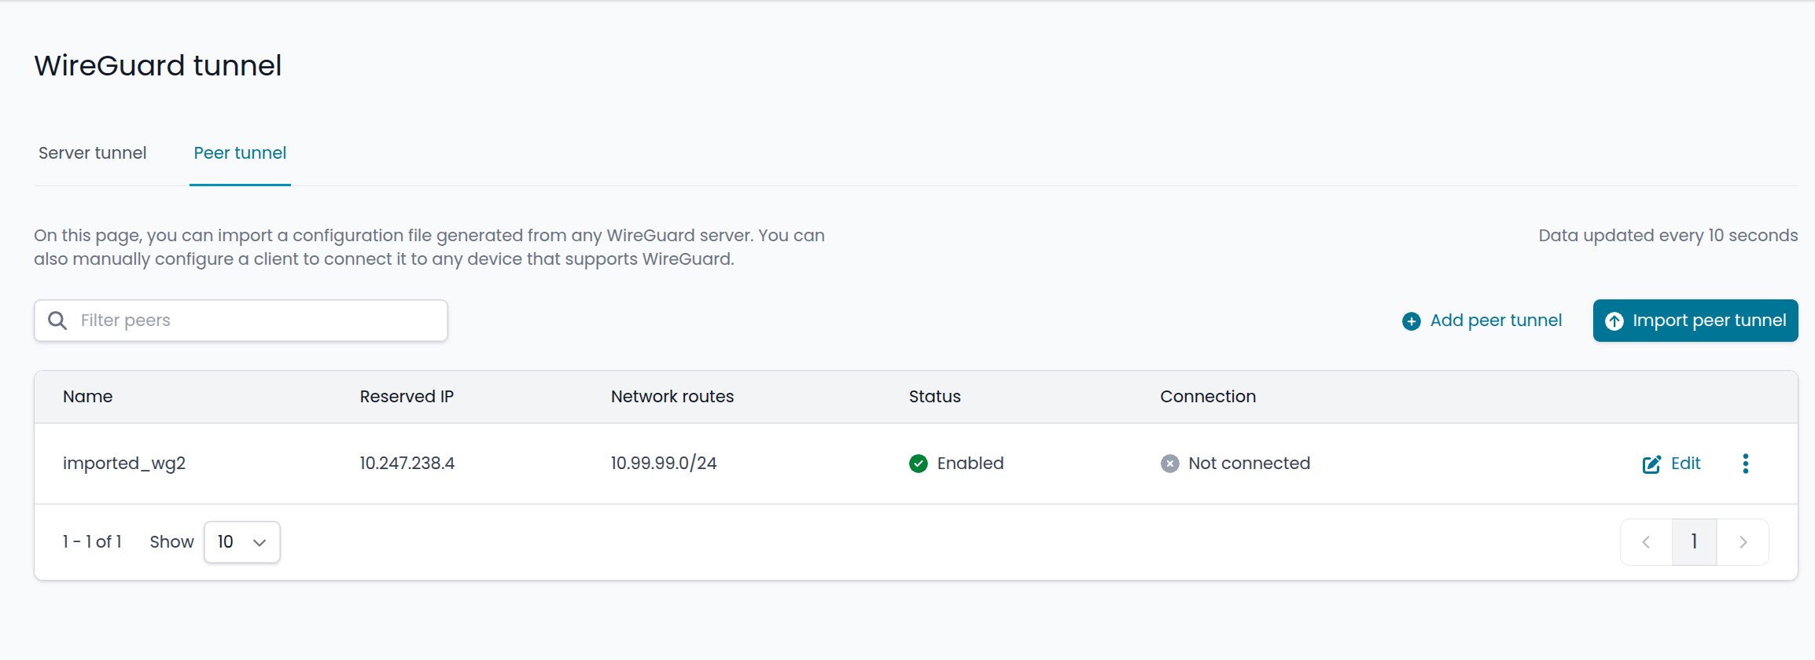Click the search magnifier icon
The image size is (1815, 660).
coord(57,321)
